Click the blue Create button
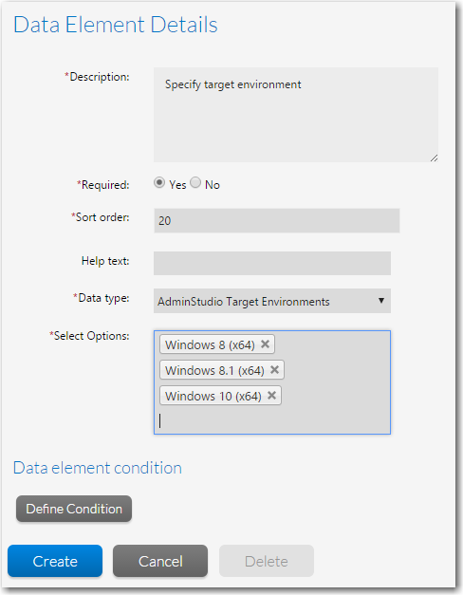Viewport: 463px width, 595px height. pos(55,561)
